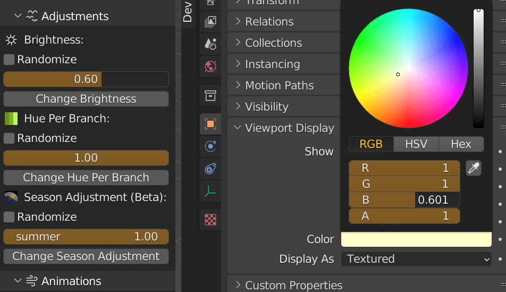The image size is (506, 292).
Task: Collapse the Animations section
Action: [x=18, y=281]
